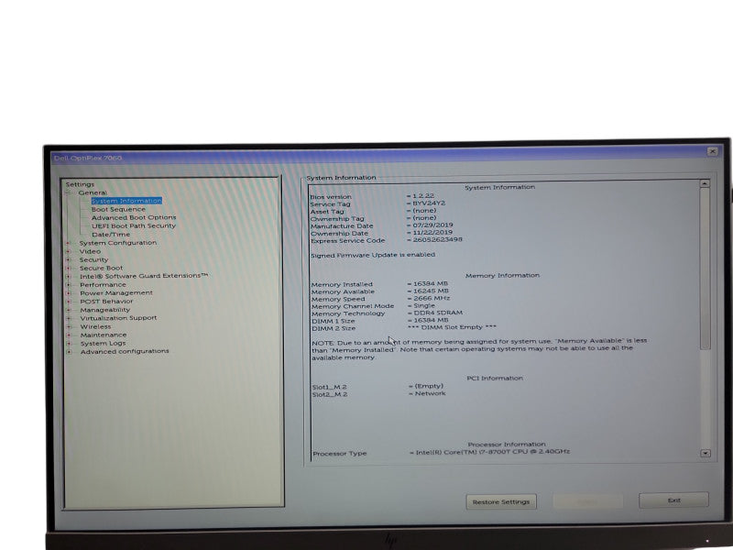Expand the Security settings node
Screen dimensions: 733x550
(x=68, y=260)
